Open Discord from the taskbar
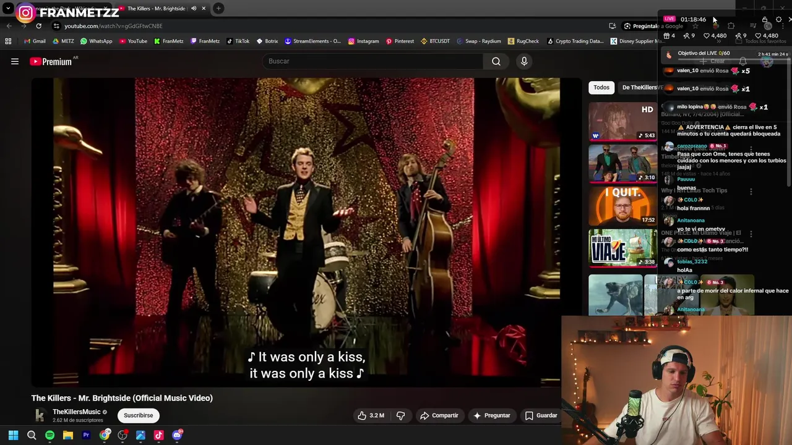Screen dimensions: 792x445 point(177,435)
